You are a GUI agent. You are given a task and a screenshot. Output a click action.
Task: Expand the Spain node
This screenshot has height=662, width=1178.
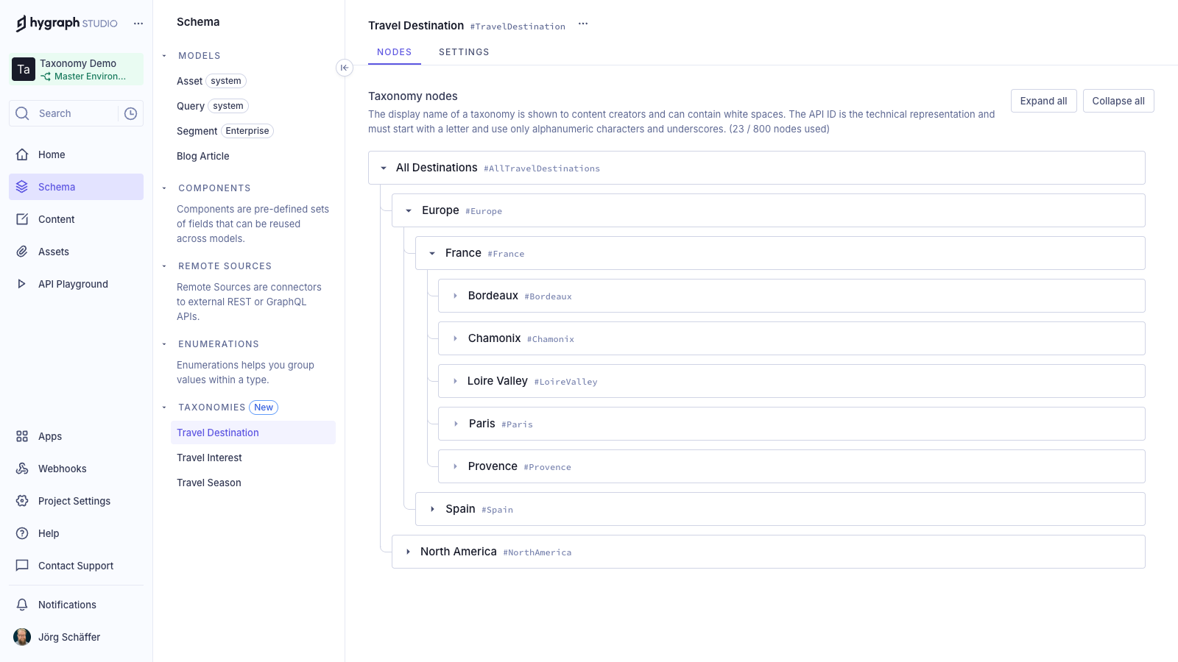[x=432, y=509]
